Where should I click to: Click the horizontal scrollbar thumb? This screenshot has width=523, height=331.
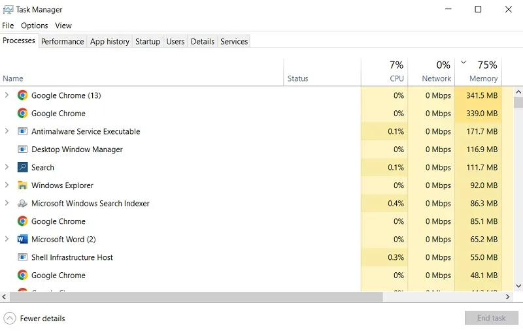tap(197, 296)
